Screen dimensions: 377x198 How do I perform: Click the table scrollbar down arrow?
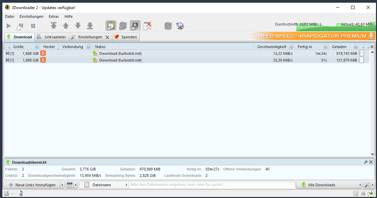(372, 155)
